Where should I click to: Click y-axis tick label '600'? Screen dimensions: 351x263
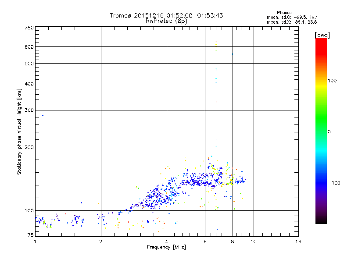click(x=29, y=47)
